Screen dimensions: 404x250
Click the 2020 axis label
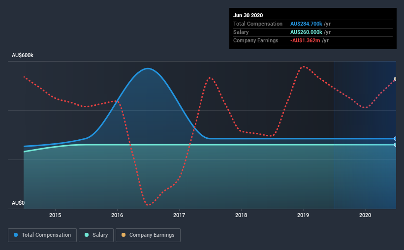click(x=365, y=215)
